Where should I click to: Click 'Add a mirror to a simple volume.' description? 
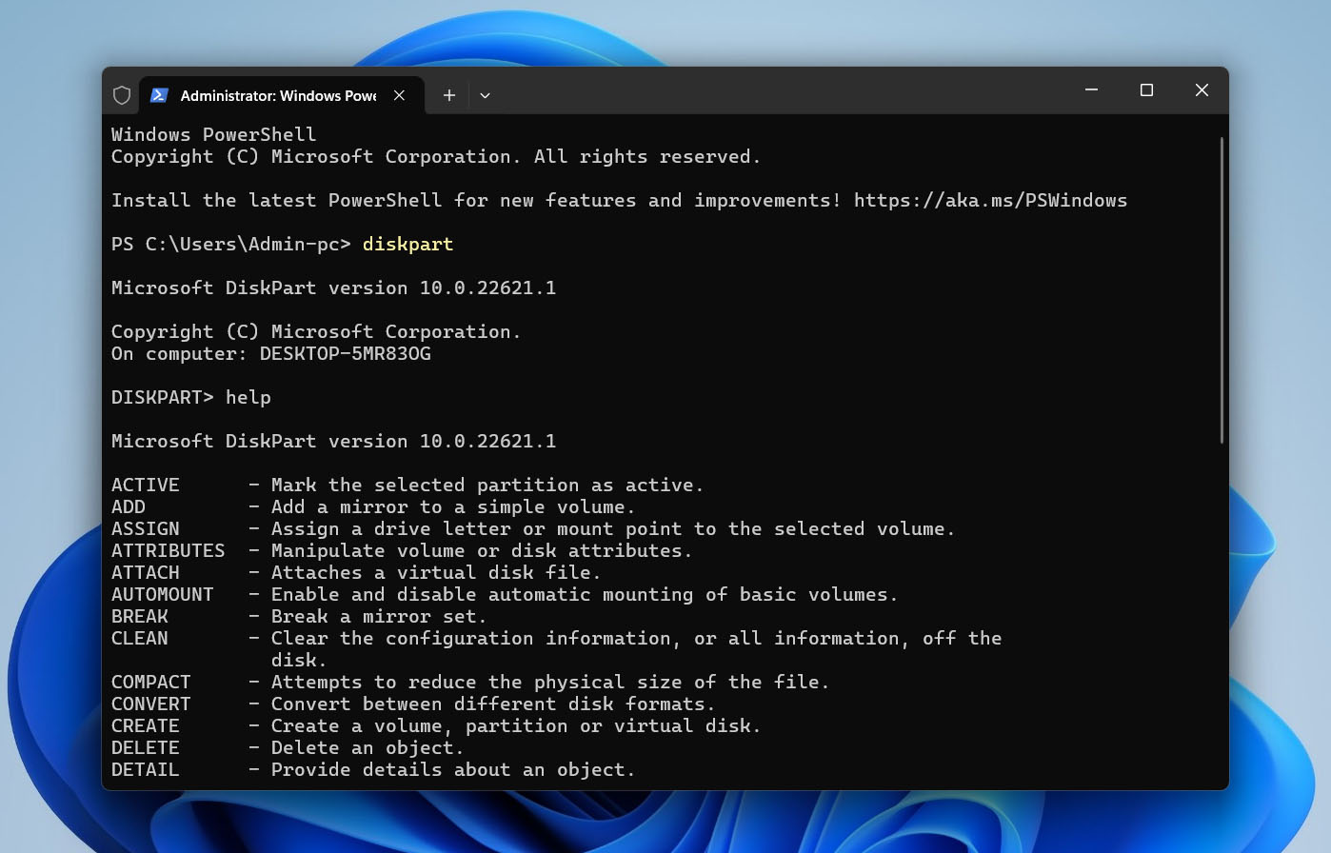(x=453, y=506)
